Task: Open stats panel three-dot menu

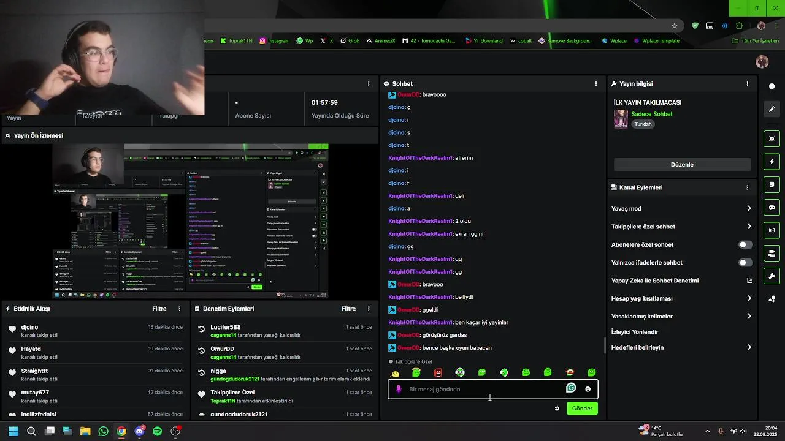Action: click(369, 83)
